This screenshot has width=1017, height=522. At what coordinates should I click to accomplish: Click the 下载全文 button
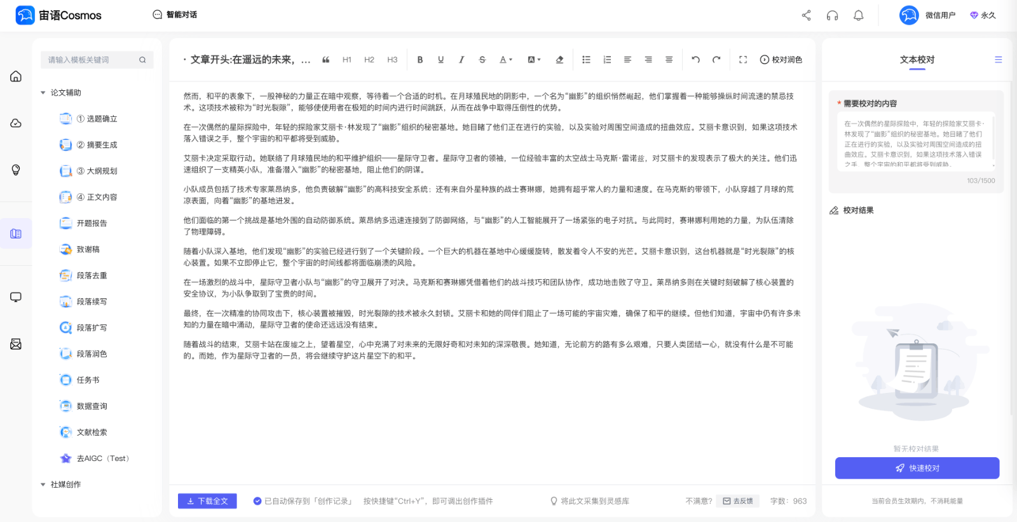pyautogui.click(x=207, y=501)
